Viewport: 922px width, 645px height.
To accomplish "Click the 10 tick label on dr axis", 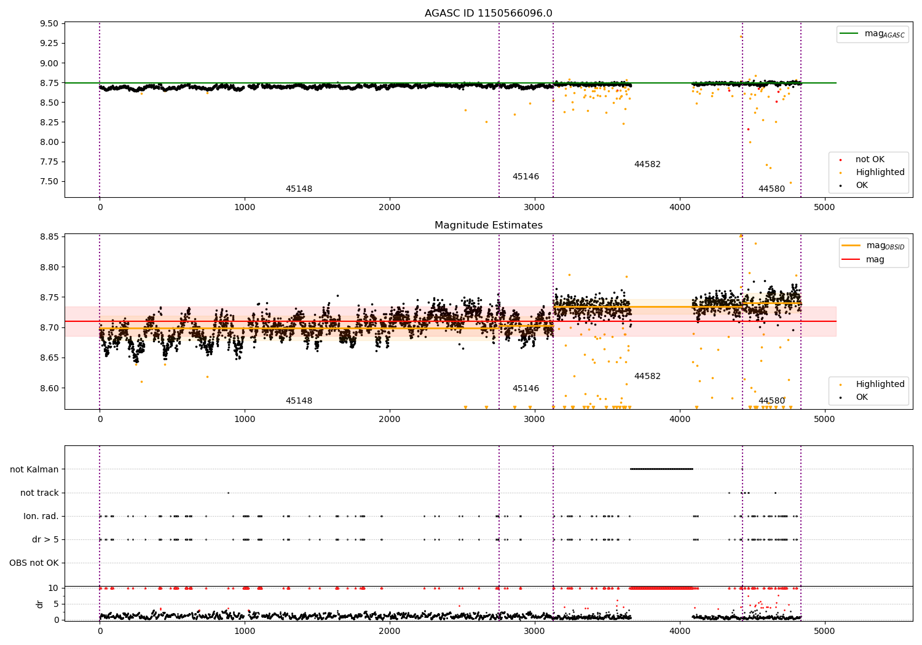I will (53, 588).
